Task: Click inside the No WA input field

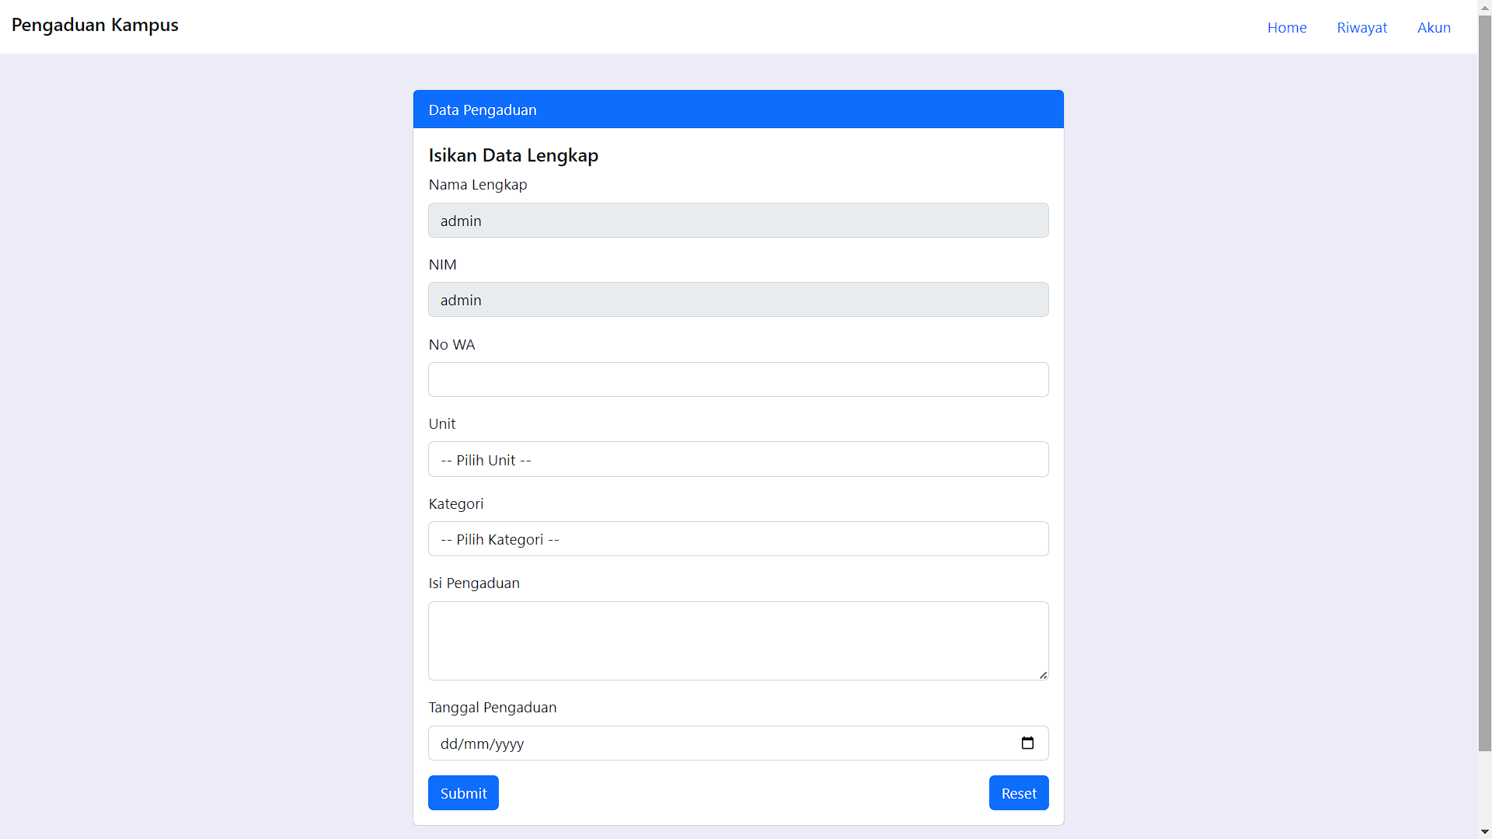Action: [x=737, y=379]
